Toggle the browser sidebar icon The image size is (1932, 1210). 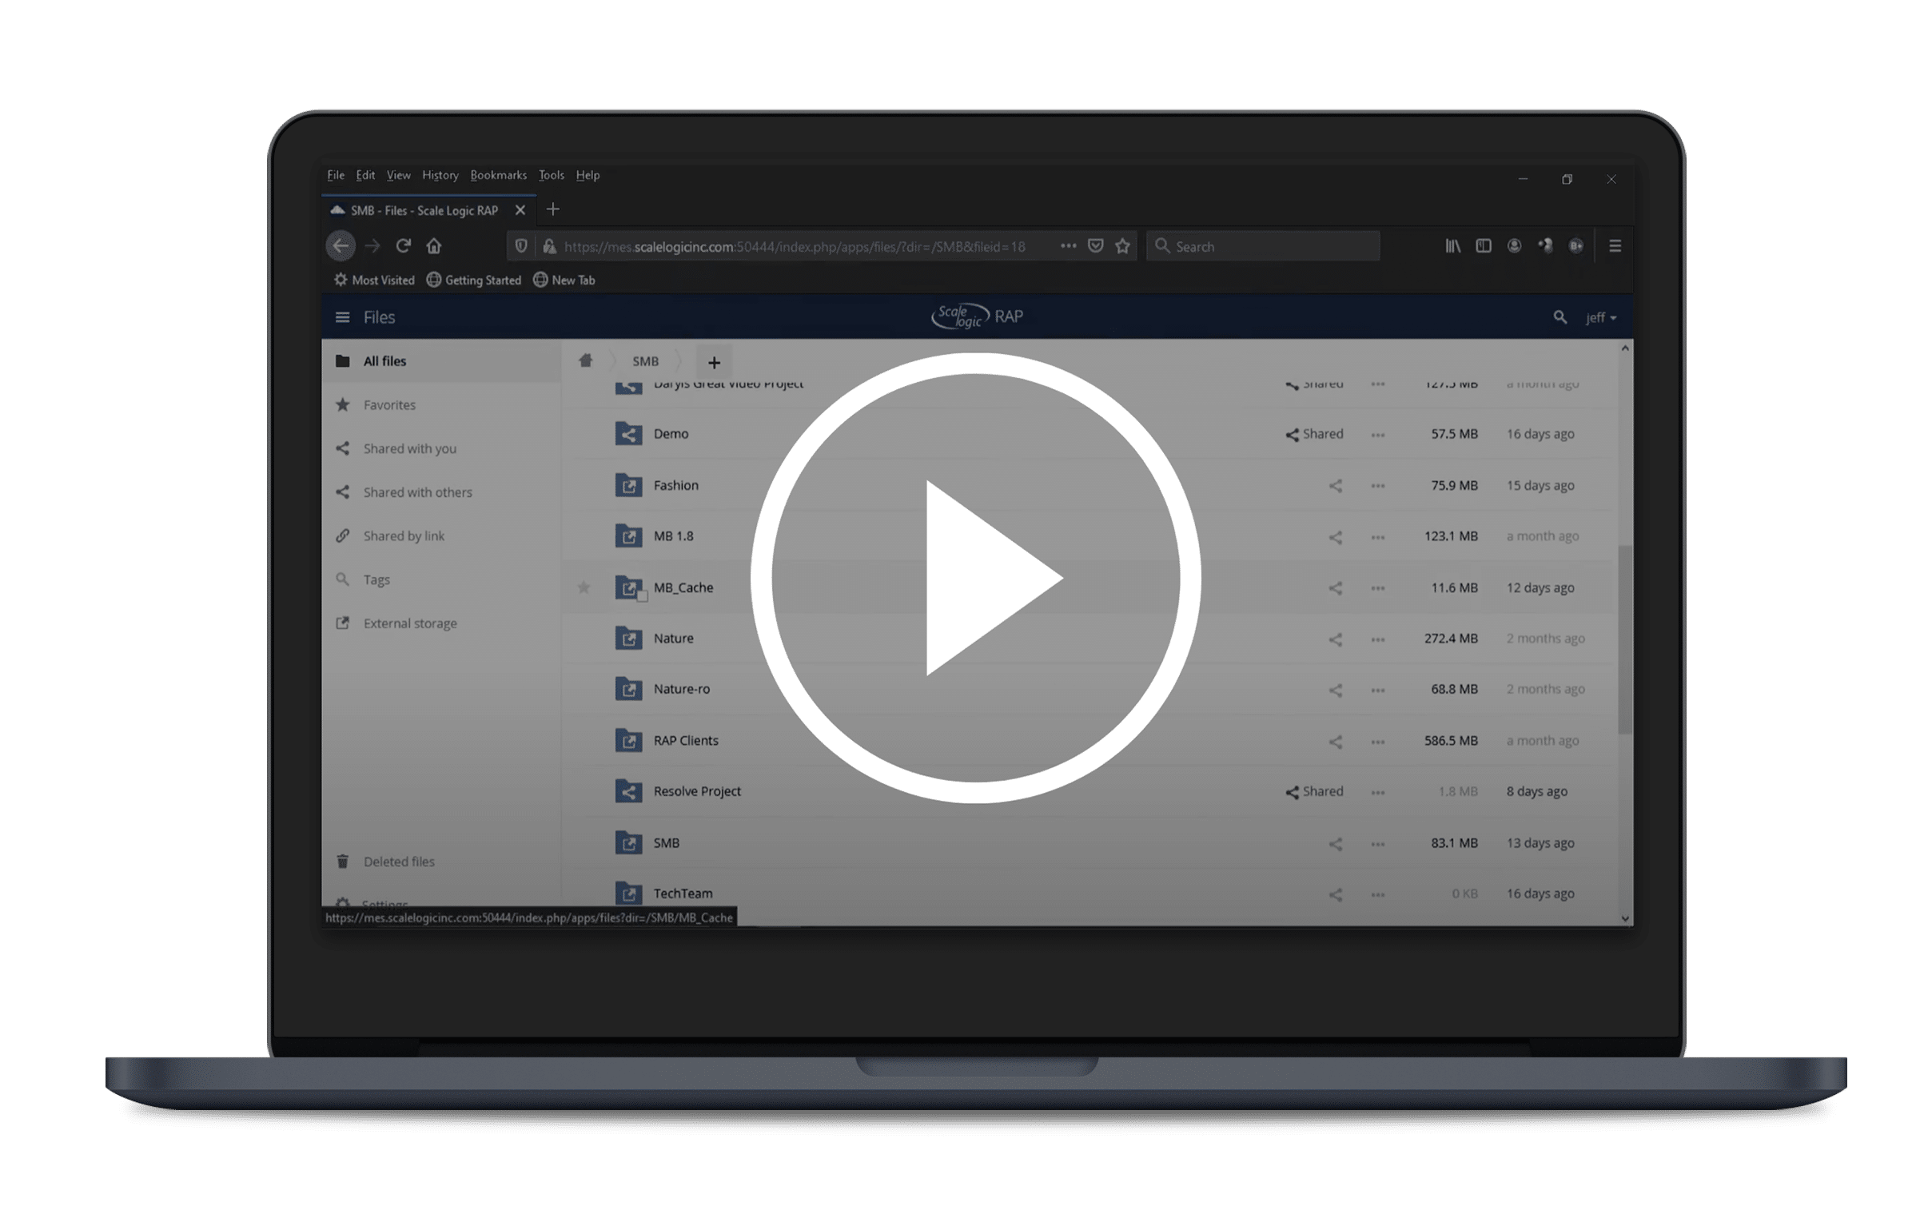click(1483, 245)
